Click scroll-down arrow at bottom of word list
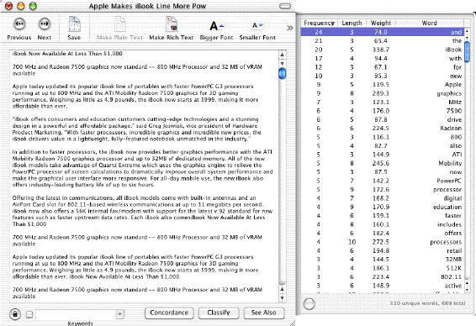The width and height of the screenshot is (476, 326). click(x=467, y=290)
